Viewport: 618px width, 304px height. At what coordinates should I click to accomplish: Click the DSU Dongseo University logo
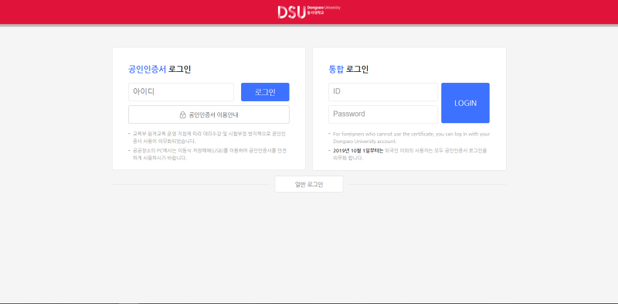pos(308,12)
